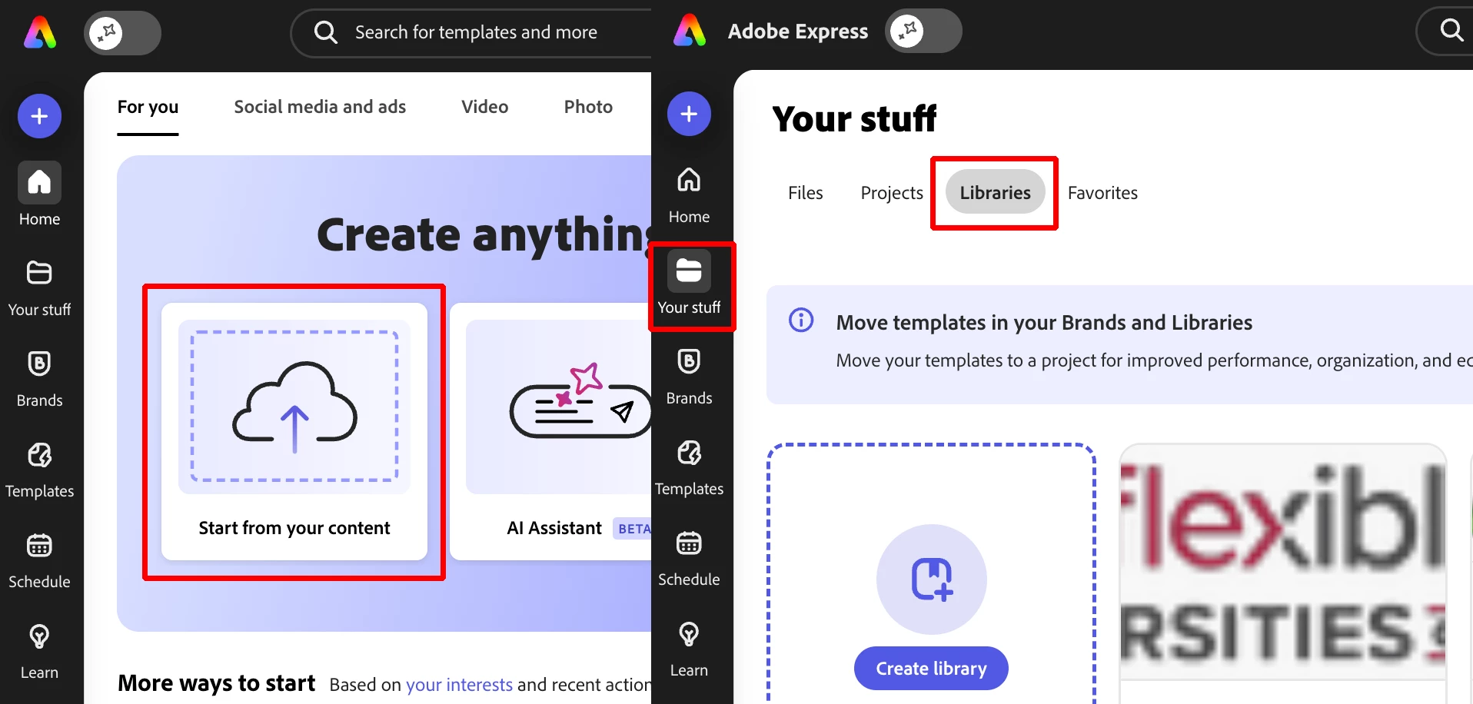The width and height of the screenshot is (1473, 704).
Task: Click the Create library button
Action: [x=931, y=669]
